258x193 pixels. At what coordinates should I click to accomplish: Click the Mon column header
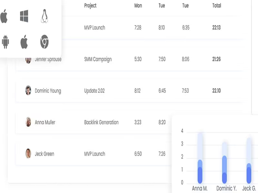pos(138,6)
